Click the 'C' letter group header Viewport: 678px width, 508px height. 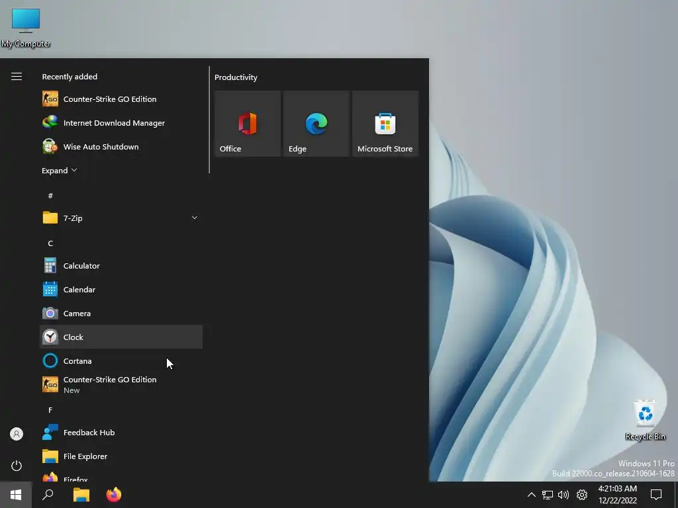click(50, 243)
